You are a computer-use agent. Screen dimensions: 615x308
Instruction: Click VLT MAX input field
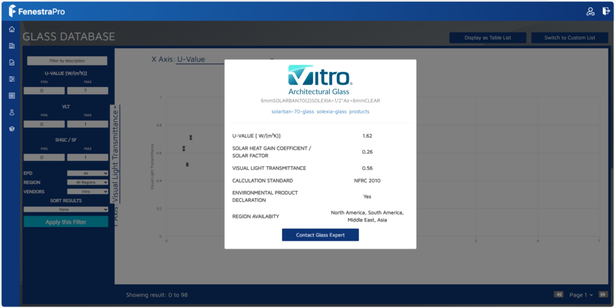click(x=88, y=124)
